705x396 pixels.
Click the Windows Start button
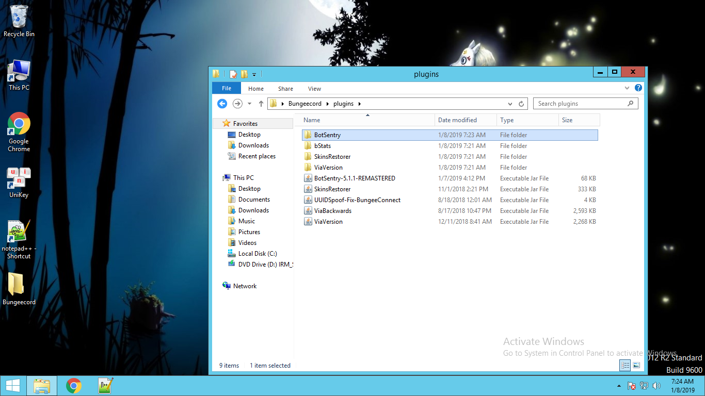pyautogui.click(x=13, y=386)
